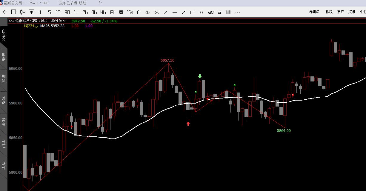Image resolution: width=366 pixels, height=191 pixels.
Task: Select the rectangle drawing tool
Action: tap(193, 12)
